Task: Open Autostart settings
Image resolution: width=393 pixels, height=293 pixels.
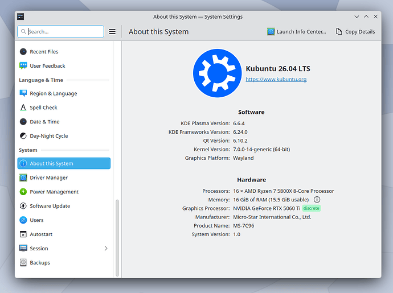Action: point(64,234)
